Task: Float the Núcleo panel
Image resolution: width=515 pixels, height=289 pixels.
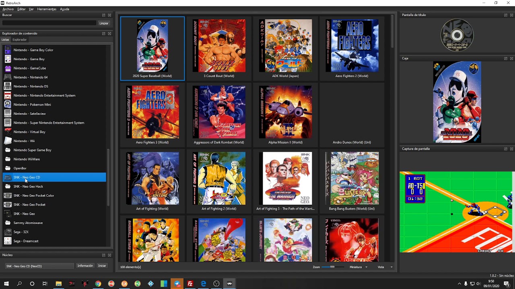Action: point(103,255)
